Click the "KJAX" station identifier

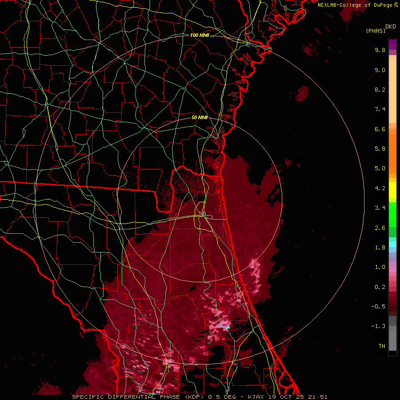pyautogui.click(x=256, y=397)
